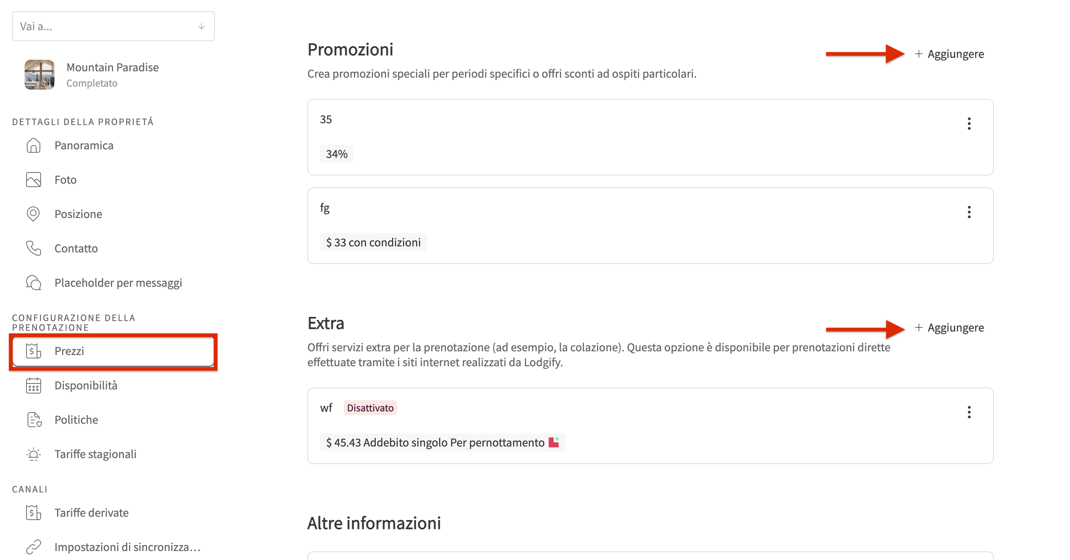The image size is (1070, 560).
Task: Open options menu for promotion 35
Action: (969, 124)
